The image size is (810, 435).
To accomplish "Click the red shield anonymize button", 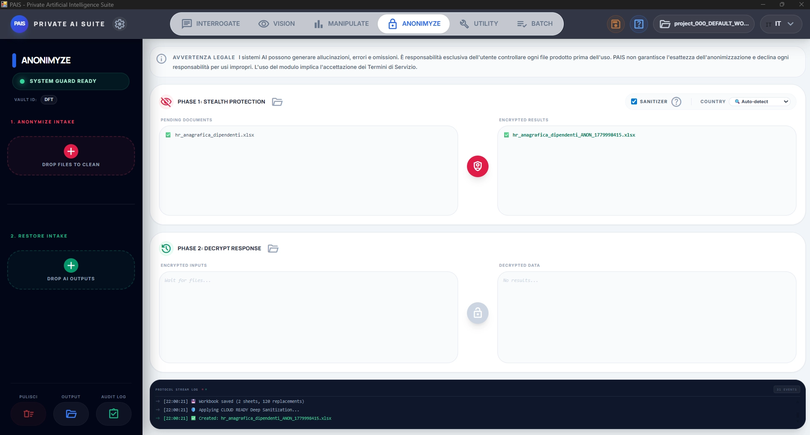I will tap(478, 166).
